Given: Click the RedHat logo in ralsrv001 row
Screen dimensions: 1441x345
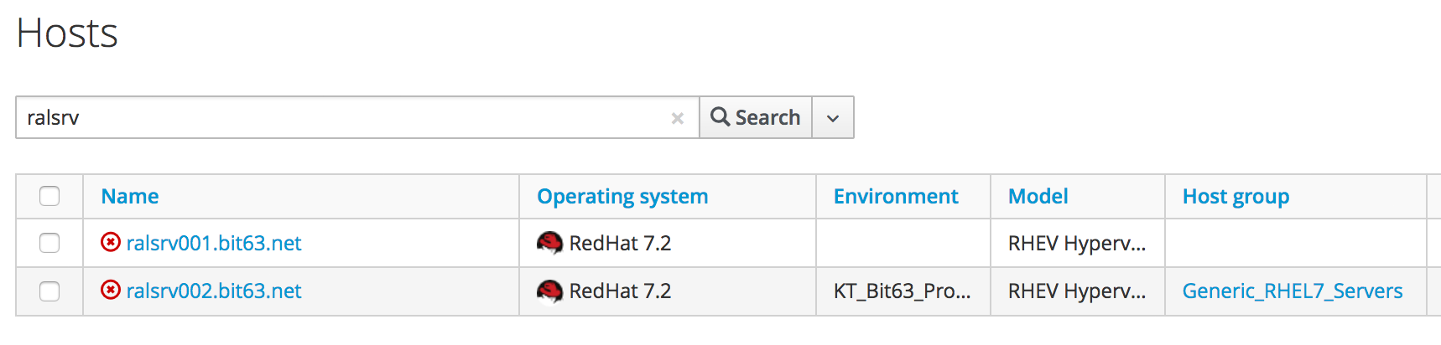Looking at the screenshot, I should 549,243.
